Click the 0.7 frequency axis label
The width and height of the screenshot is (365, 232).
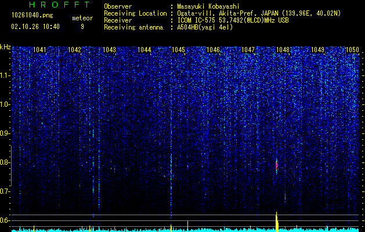(x=5, y=191)
